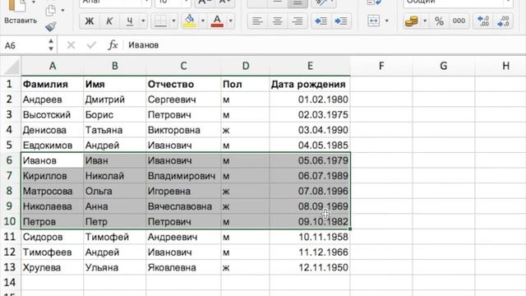Apply the red font color A
This screenshot has height=296, width=526.
click(217, 21)
